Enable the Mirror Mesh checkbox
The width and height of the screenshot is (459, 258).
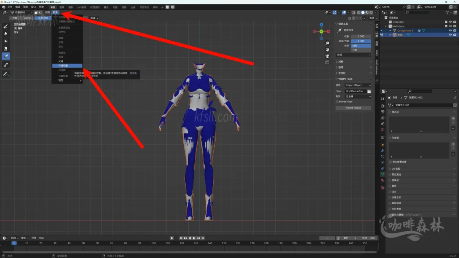[x=337, y=102]
